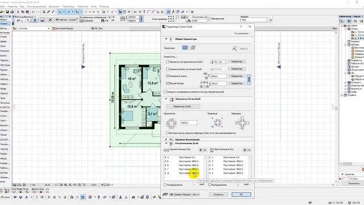Image resolution: width=364 pixels, height=205 pixels.
Task: Click the overall dimension 2000.0 input field
Action: (218, 83)
